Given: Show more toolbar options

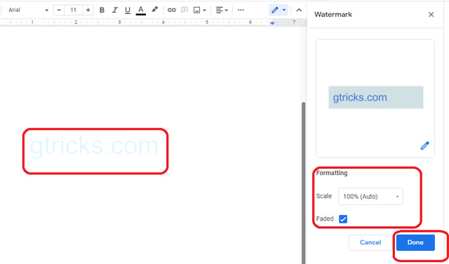Looking at the screenshot, I should pyautogui.click(x=241, y=11).
